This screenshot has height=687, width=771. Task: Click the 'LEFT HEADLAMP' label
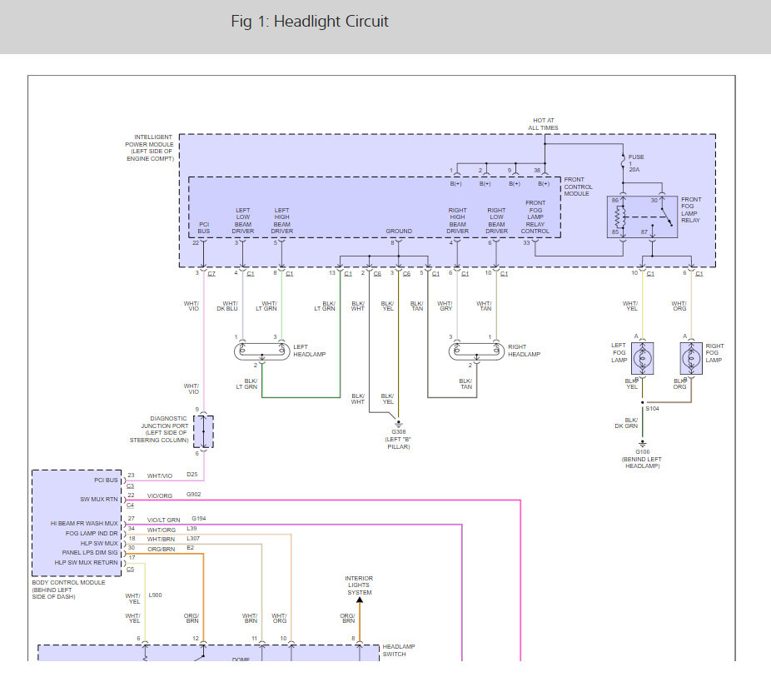[309, 351]
